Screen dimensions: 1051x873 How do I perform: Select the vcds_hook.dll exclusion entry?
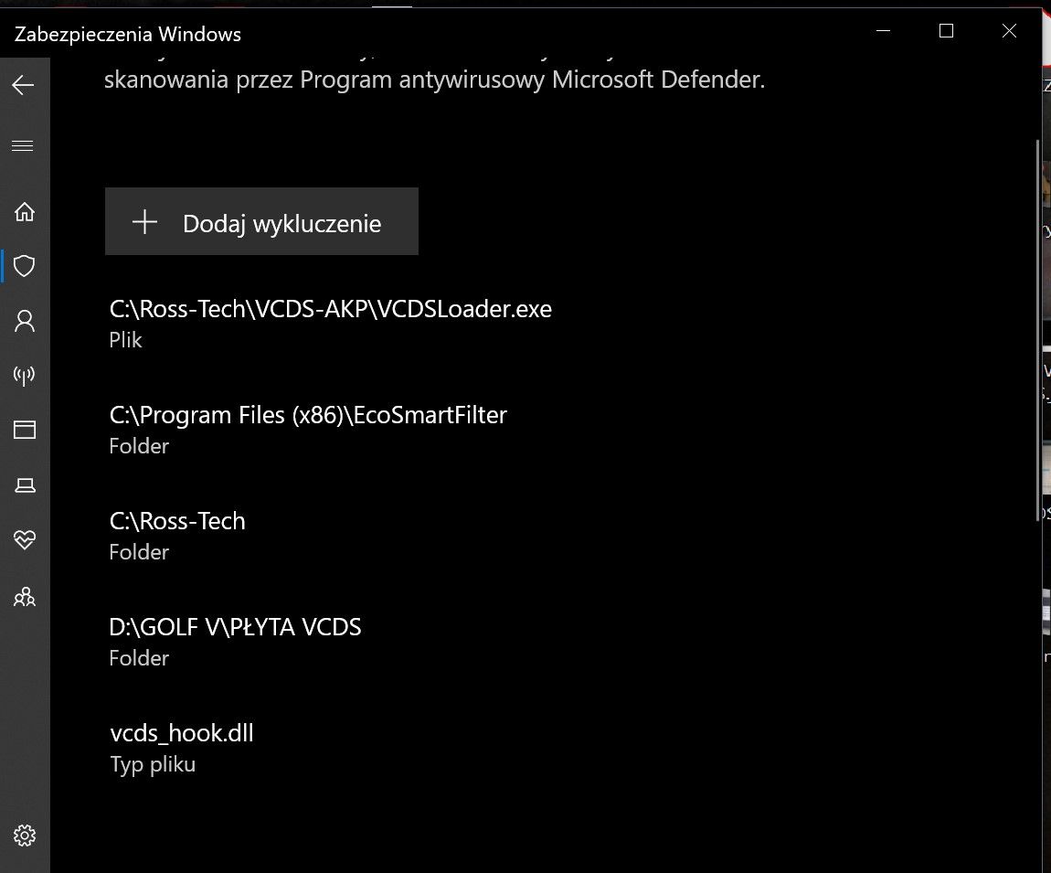[x=182, y=747]
